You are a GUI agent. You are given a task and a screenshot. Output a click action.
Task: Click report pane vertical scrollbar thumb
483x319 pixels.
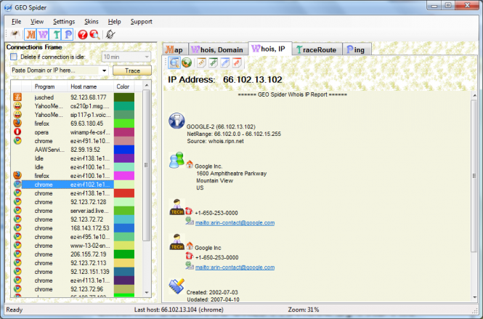tap(474, 176)
